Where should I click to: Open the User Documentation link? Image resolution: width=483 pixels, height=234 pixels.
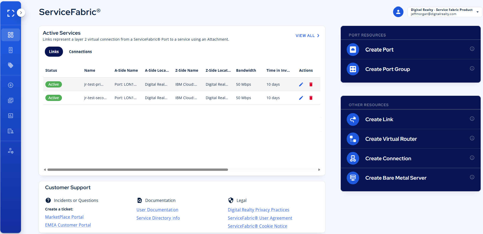coord(157,210)
